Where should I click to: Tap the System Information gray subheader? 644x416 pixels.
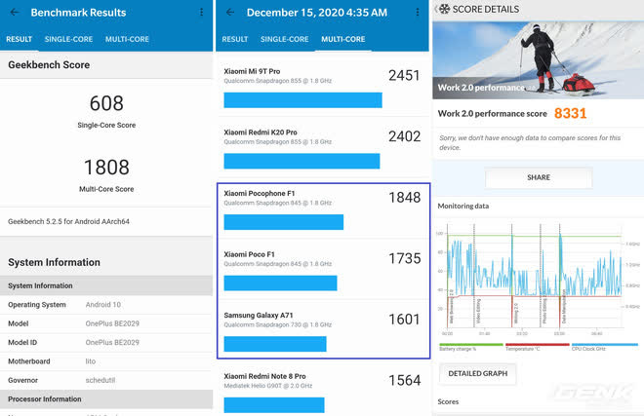(x=106, y=285)
